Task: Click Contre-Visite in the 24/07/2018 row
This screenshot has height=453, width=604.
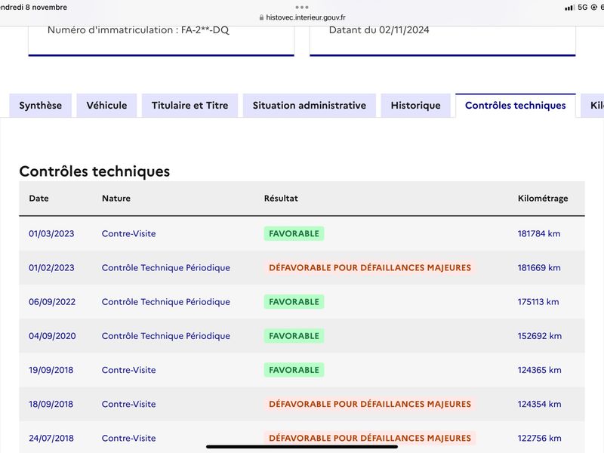Action: point(128,438)
